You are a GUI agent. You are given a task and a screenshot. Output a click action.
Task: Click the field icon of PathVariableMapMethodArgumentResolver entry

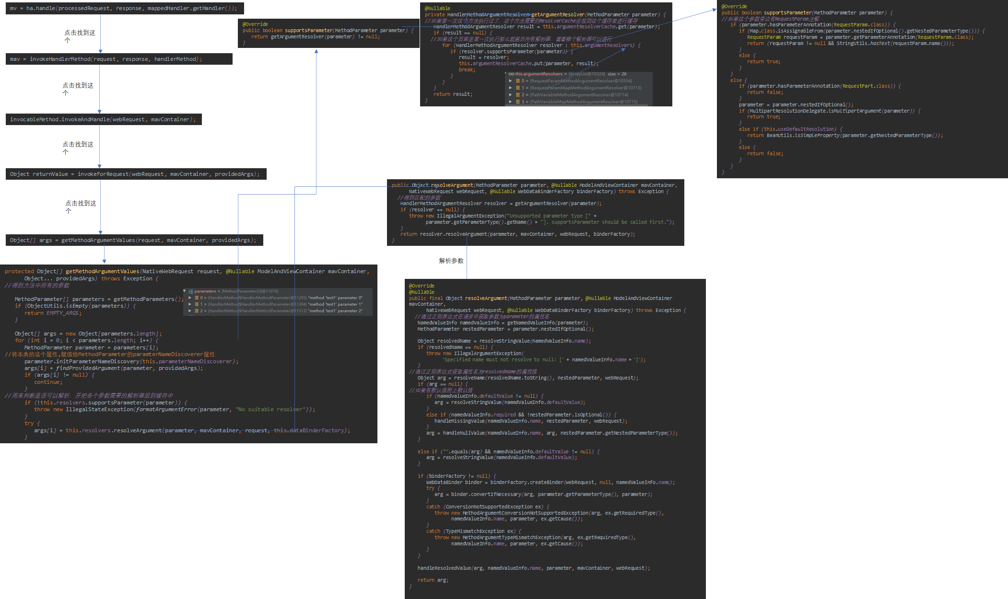pyautogui.click(x=518, y=102)
